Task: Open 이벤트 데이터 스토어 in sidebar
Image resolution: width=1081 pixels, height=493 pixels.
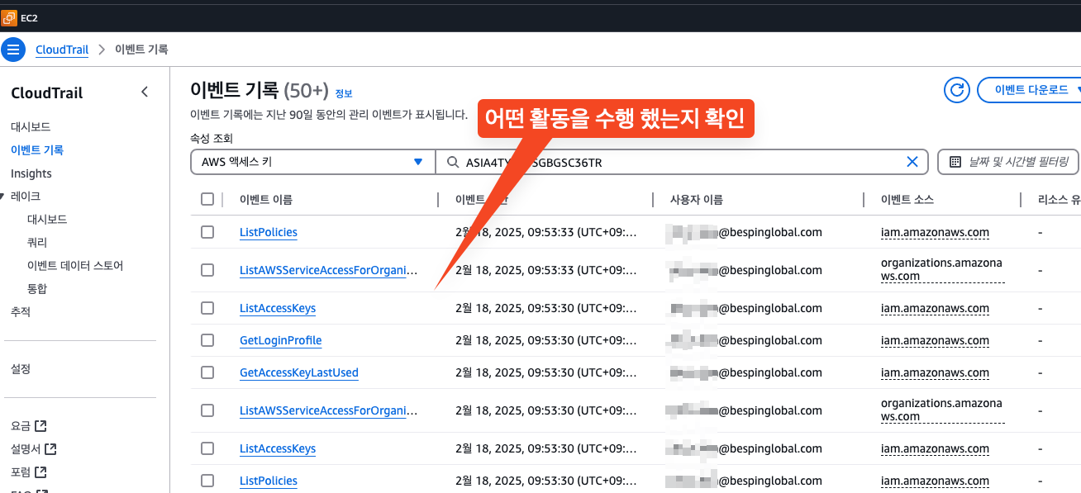Action: pyautogui.click(x=75, y=266)
